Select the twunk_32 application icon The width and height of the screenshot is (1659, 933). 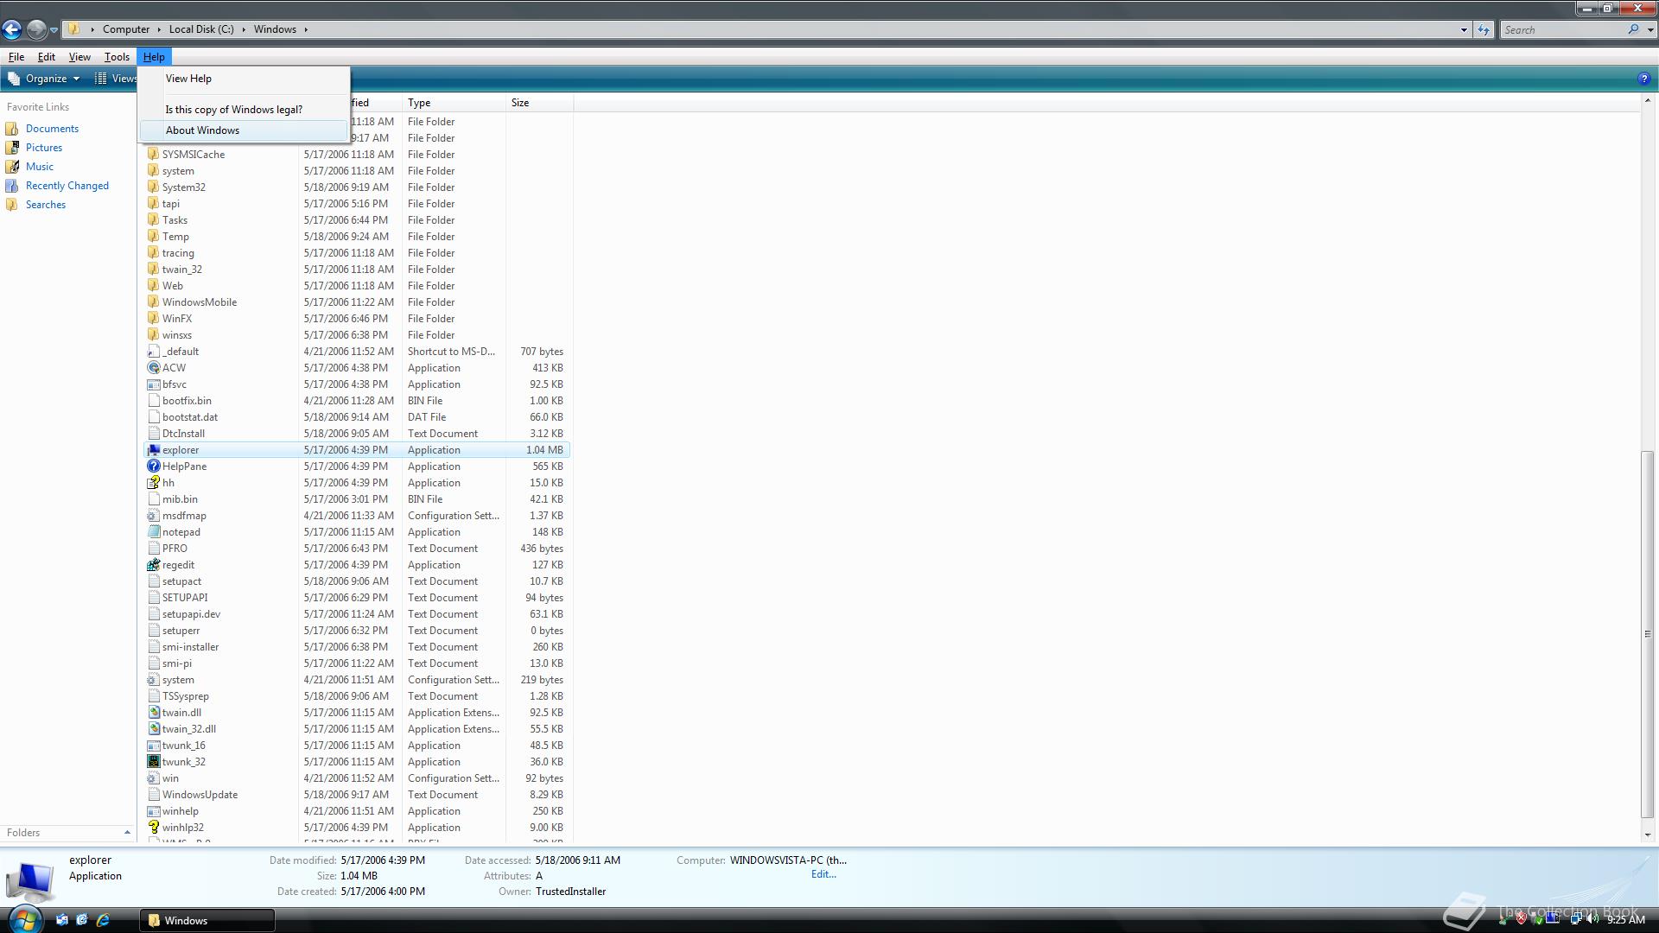(154, 762)
